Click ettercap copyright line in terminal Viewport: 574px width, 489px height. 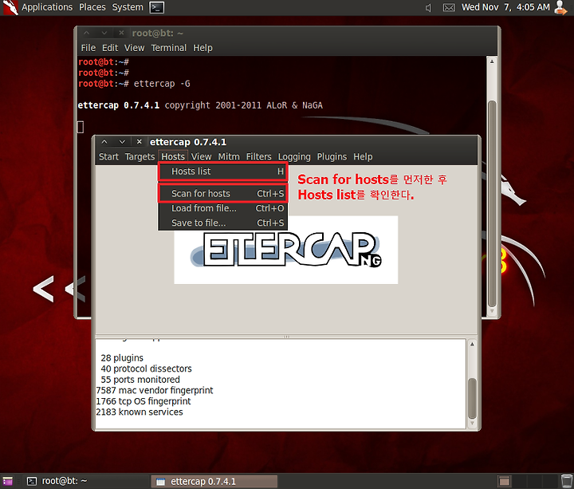[x=200, y=105]
